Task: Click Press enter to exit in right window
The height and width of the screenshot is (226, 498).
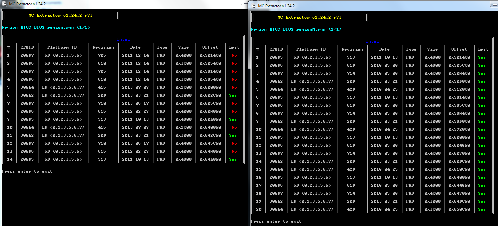Action: pyautogui.click(x=276, y=221)
